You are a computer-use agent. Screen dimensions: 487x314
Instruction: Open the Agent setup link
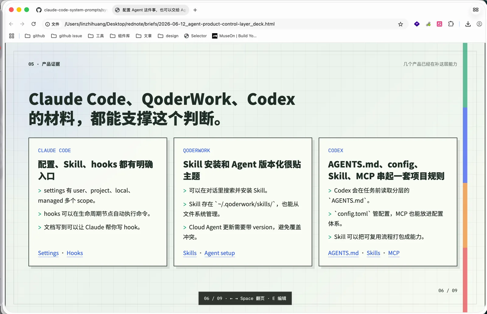(x=219, y=253)
